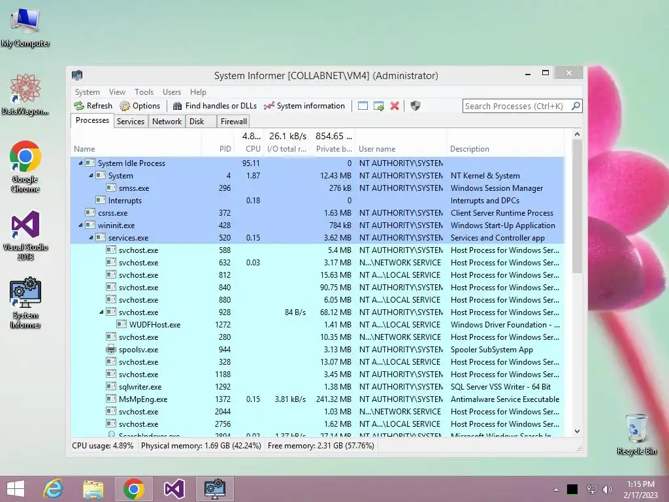The width and height of the screenshot is (669, 502).
Task: Click Free memory status bar entry
Action: [x=321, y=446]
